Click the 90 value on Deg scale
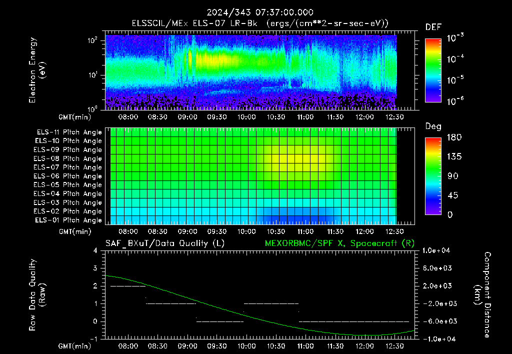512x354 pixels. (x=452, y=176)
